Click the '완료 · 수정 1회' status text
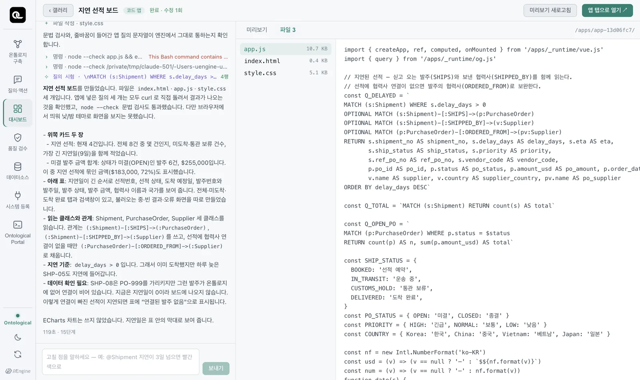Screen dimensions: 640x380 [x=166, y=10]
